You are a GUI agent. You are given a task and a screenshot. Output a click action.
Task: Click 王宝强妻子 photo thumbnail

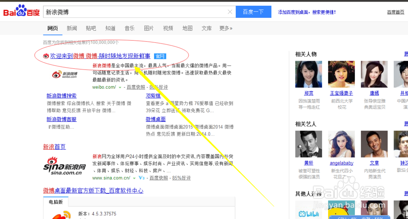click(x=341, y=74)
